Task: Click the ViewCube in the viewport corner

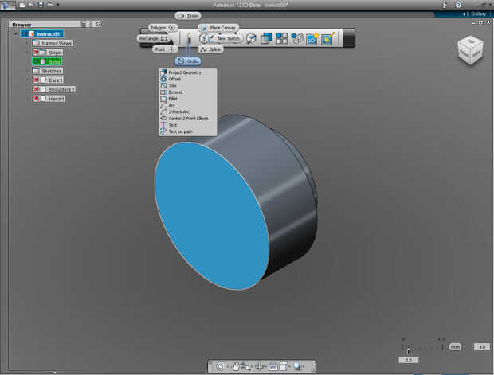Action: [x=470, y=50]
